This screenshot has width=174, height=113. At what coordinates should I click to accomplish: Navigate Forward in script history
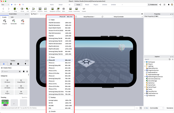(9, 9)
